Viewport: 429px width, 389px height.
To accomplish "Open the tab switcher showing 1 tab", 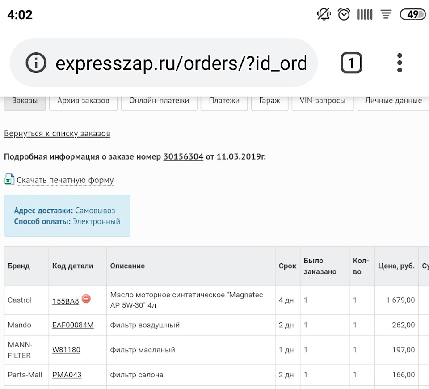I will coord(351,63).
